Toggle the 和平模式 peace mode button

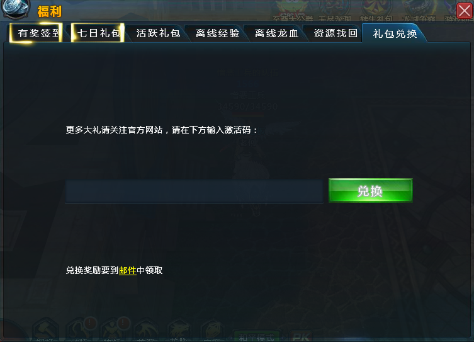pyautogui.click(x=257, y=337)
